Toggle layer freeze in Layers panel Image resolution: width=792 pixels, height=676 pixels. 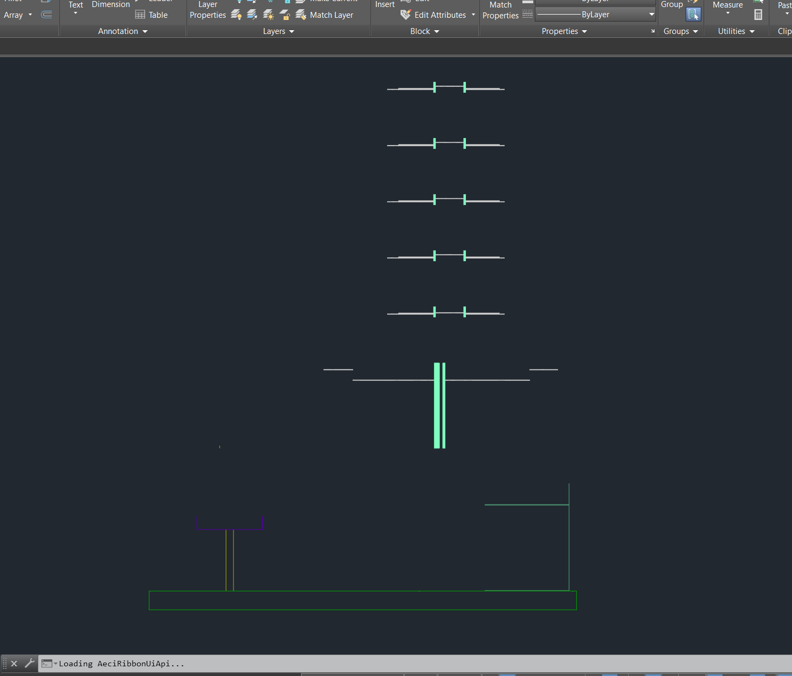pos(268,15)
